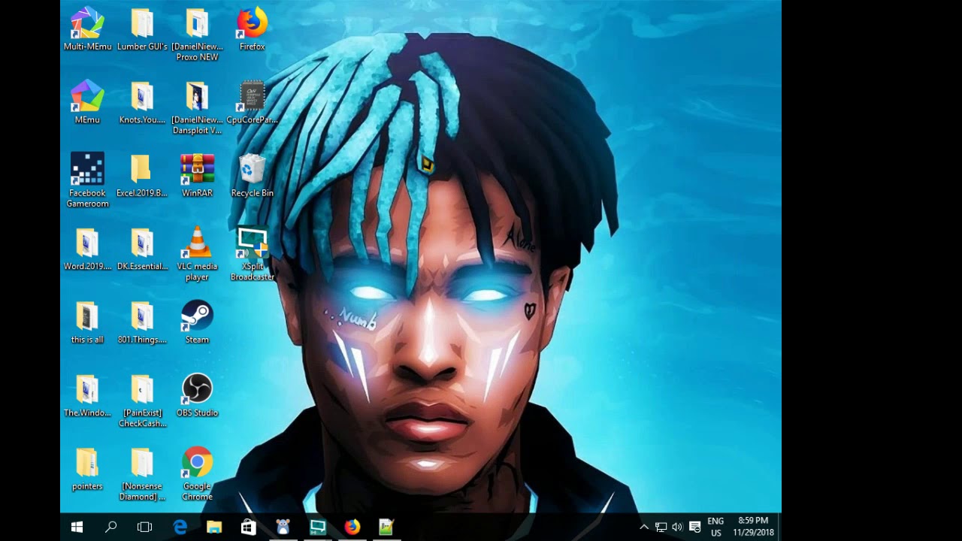This screenshot has height=541, width=962.
Task: Open the Multi-MEmu desktop shortcut
Action: click(x=87, y=29)
